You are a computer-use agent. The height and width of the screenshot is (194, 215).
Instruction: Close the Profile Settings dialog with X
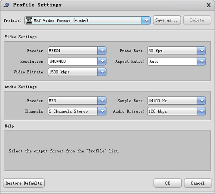[x=209, y=5]
